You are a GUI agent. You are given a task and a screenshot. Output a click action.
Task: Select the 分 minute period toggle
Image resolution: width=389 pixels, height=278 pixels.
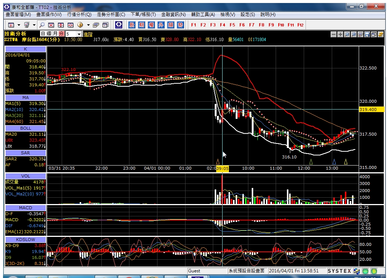[x=61, y=34]
